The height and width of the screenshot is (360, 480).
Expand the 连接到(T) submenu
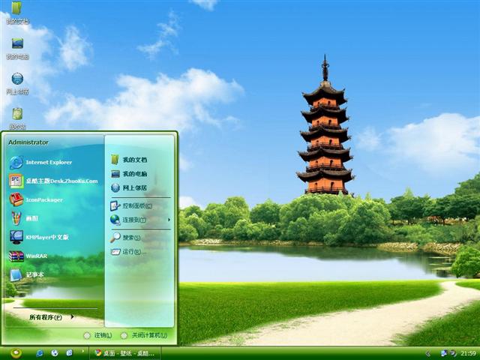coord(140,220)
